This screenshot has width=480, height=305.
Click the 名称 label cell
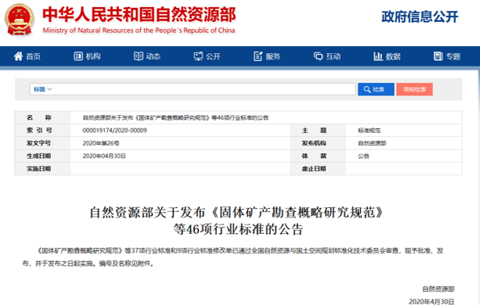[43, 117]
